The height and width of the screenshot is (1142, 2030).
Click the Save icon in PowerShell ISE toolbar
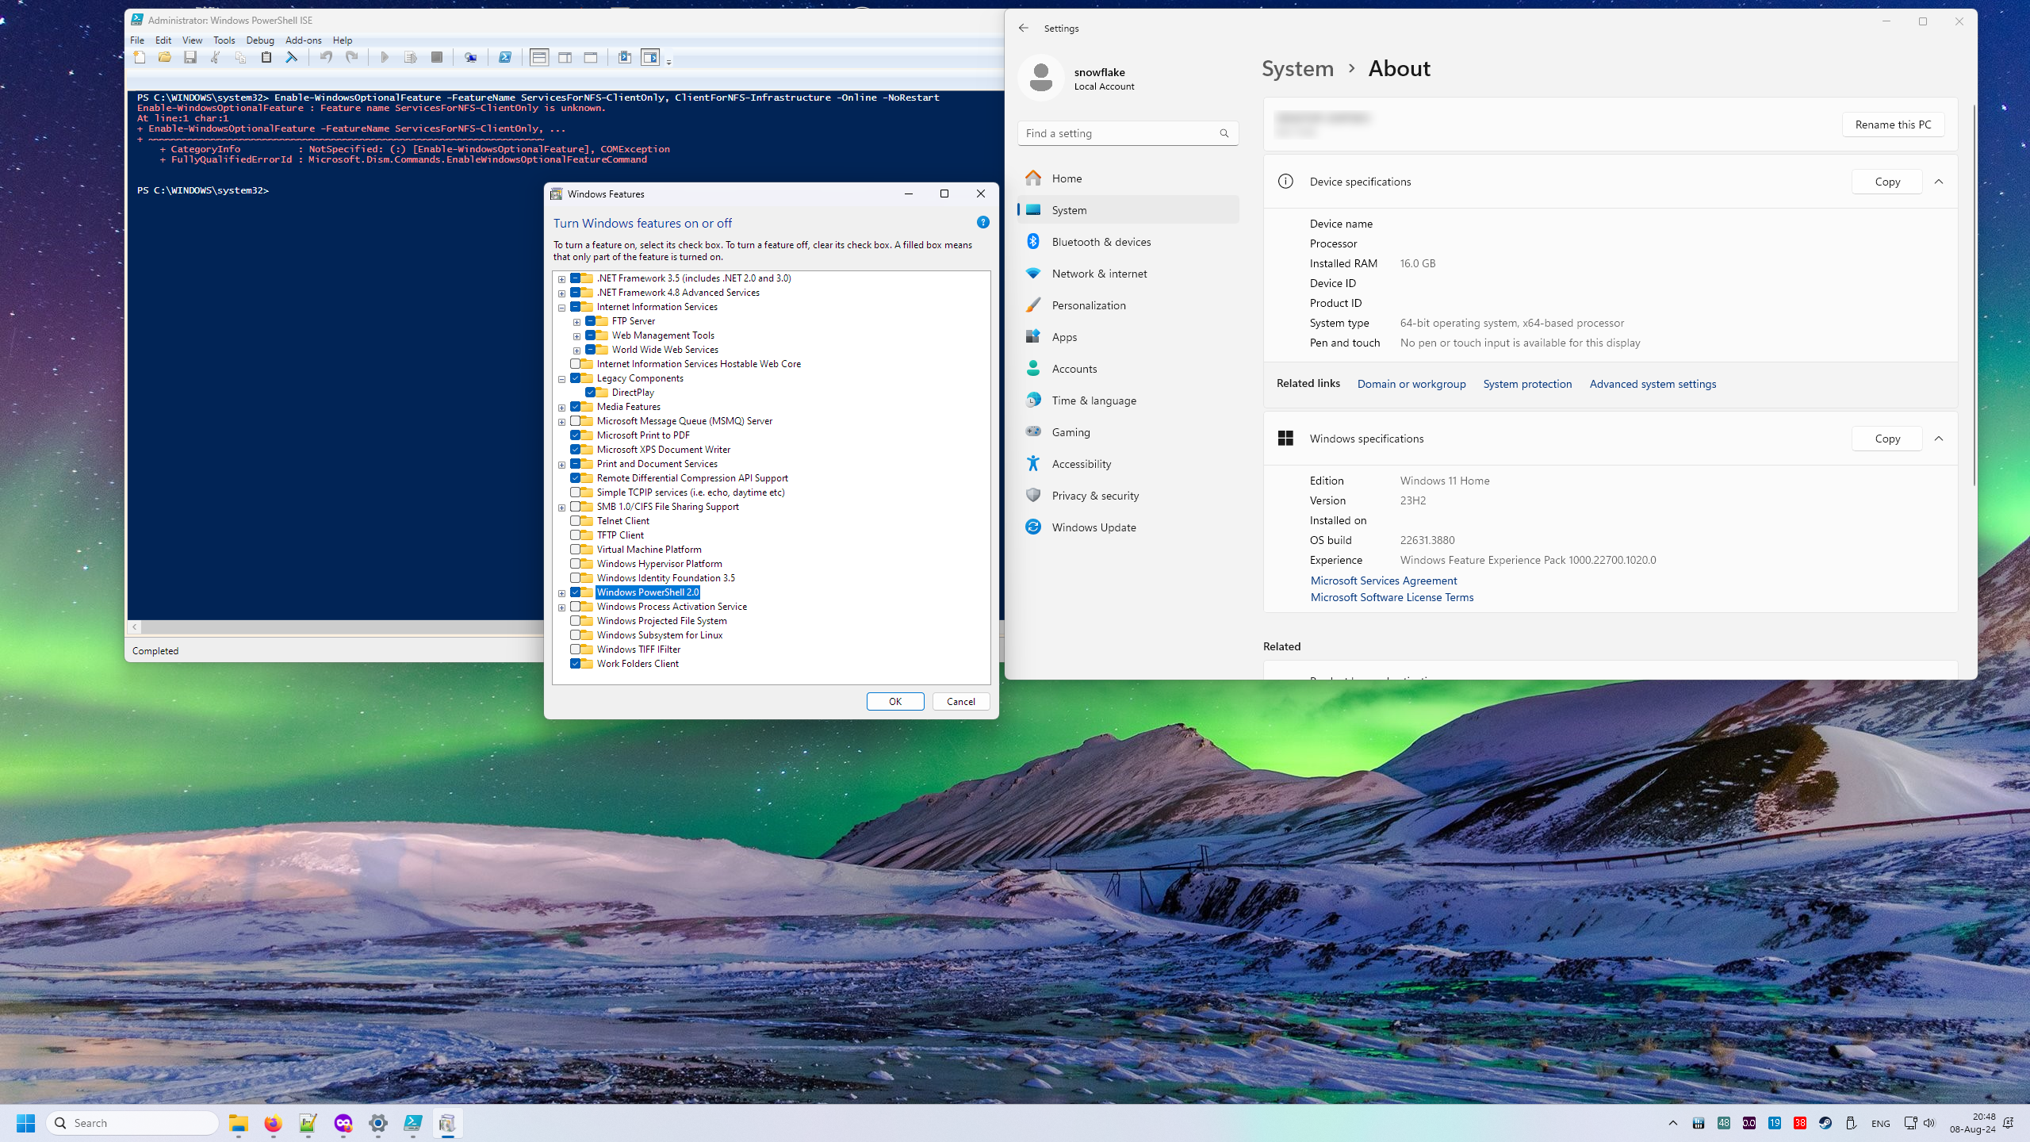[x=190, y=57]
